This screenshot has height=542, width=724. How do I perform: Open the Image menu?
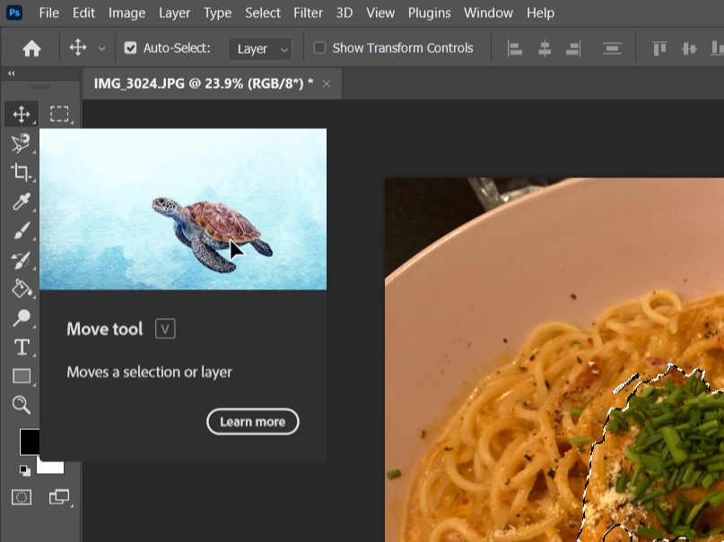pyautogui.click(x=127, y=13)
